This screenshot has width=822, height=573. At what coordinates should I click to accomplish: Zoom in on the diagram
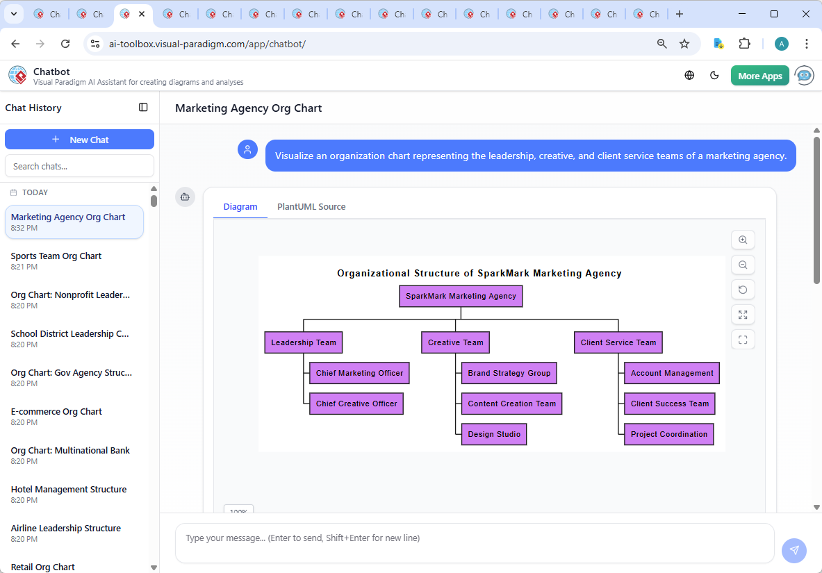(743, 240)
